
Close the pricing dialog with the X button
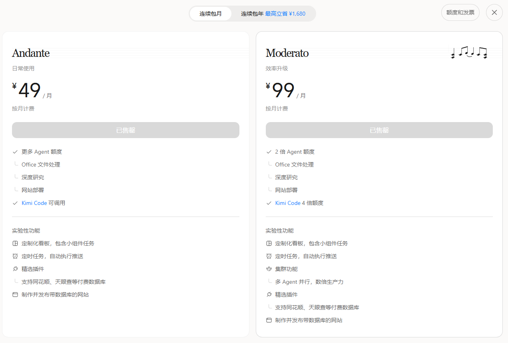tap(494, 12)
